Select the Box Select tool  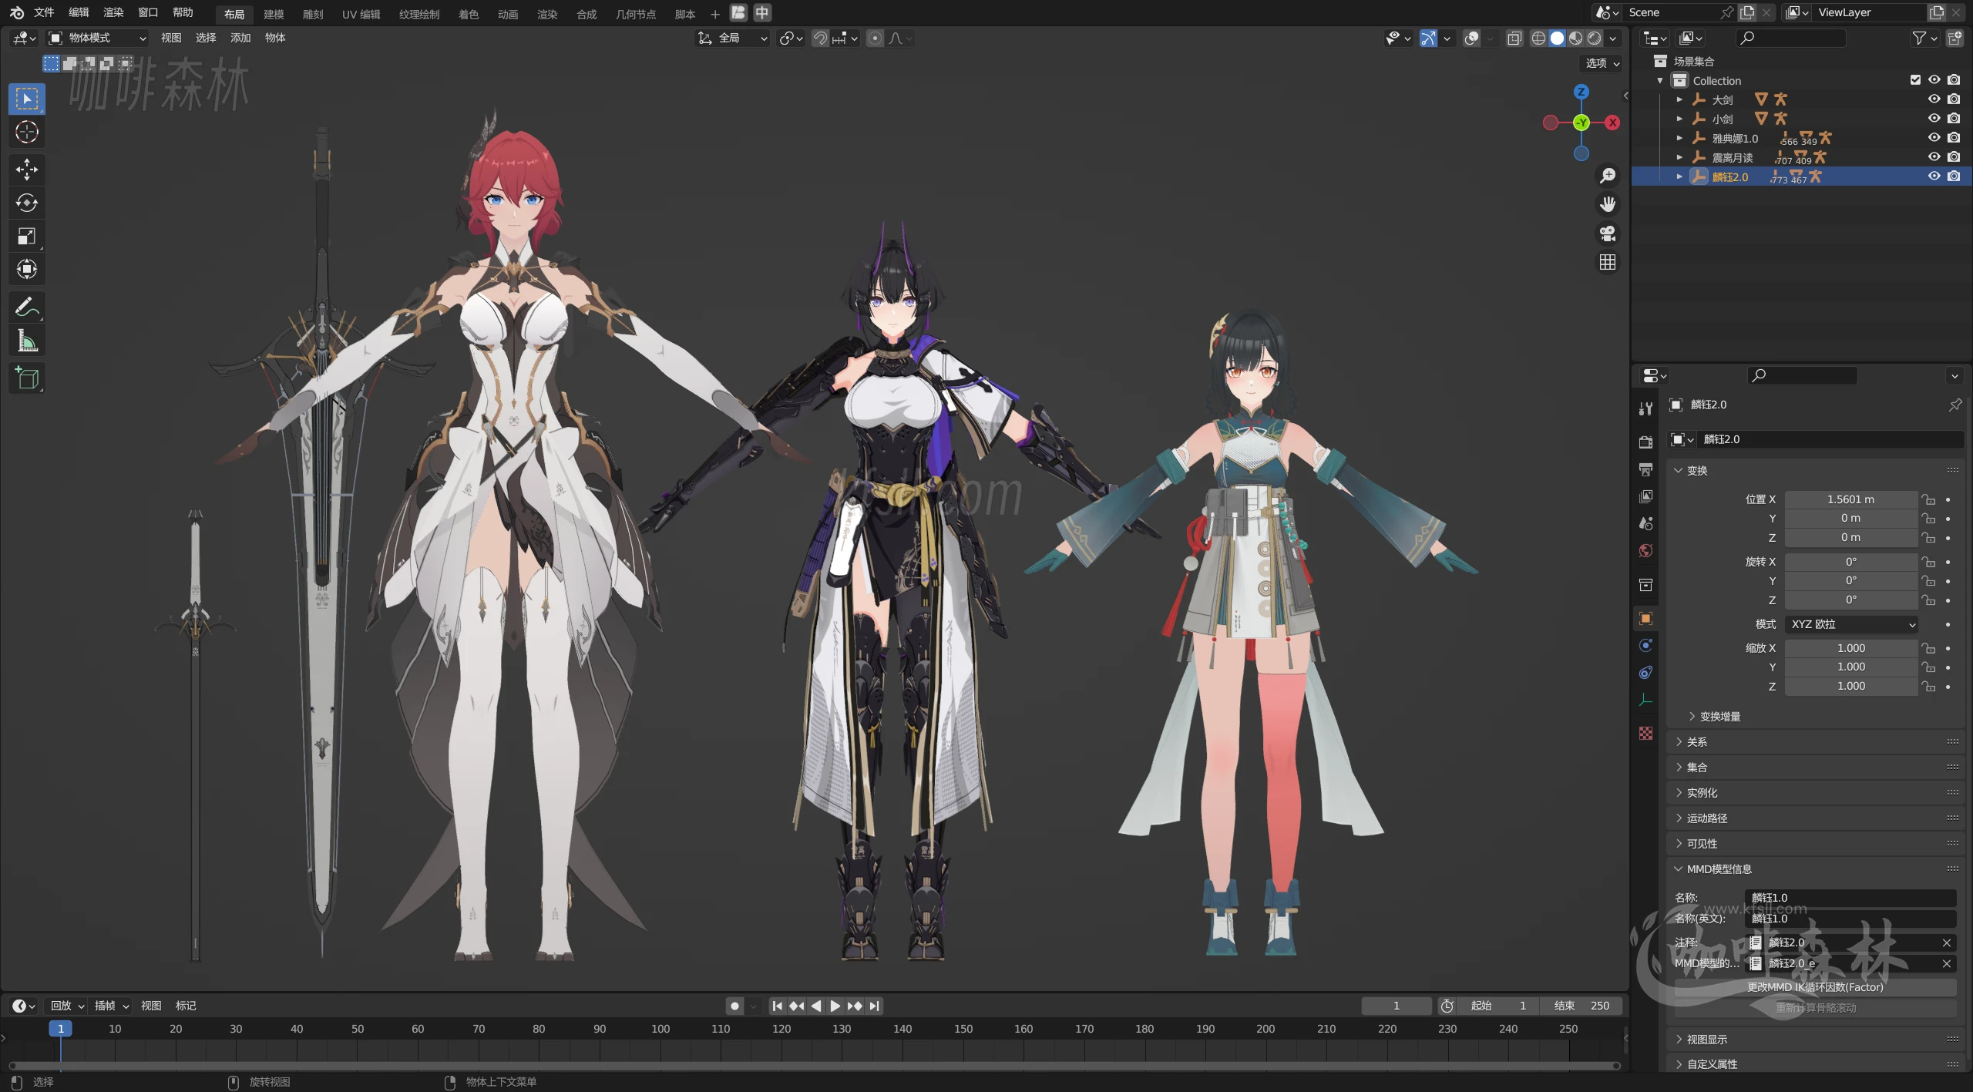(27, 99)
